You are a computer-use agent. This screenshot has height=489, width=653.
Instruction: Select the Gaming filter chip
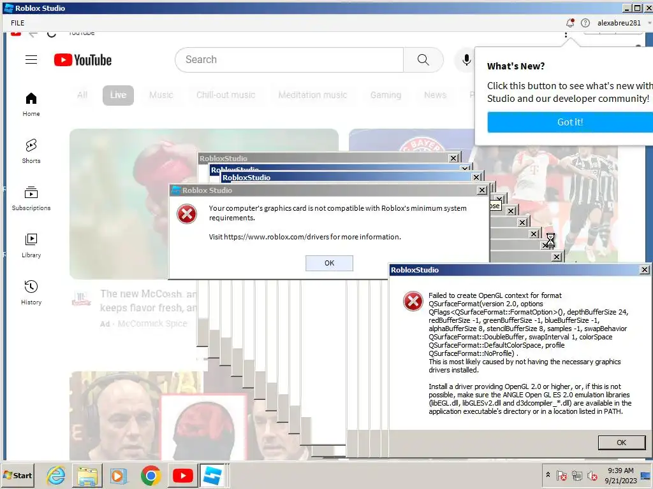click(386, 95)
